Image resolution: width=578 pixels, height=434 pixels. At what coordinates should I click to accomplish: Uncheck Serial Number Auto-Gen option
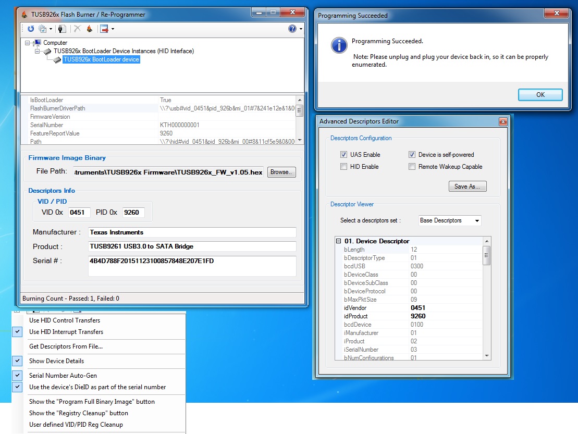pyautogui.click(x=17, y=375)
